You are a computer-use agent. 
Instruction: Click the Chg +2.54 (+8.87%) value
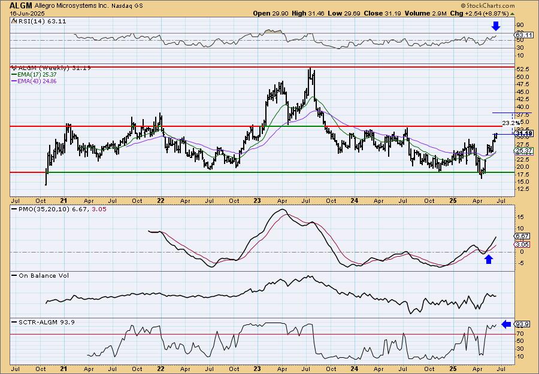[479, 13]
